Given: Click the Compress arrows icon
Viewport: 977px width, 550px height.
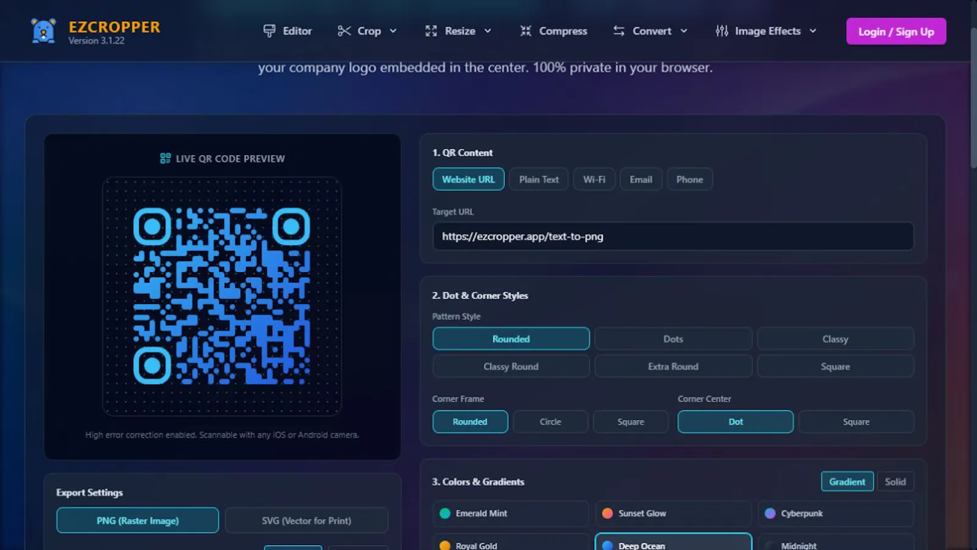Looking at the screenshot, I should pyautogui.click(x=526, y=31).
